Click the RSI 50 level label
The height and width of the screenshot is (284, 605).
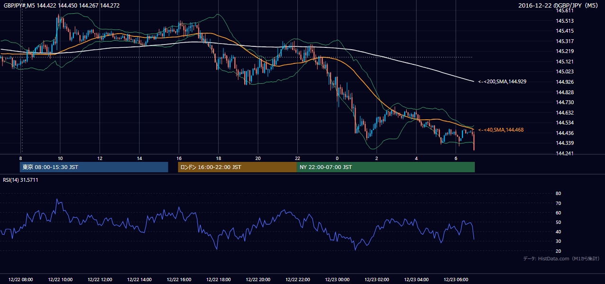coord(559,222)
